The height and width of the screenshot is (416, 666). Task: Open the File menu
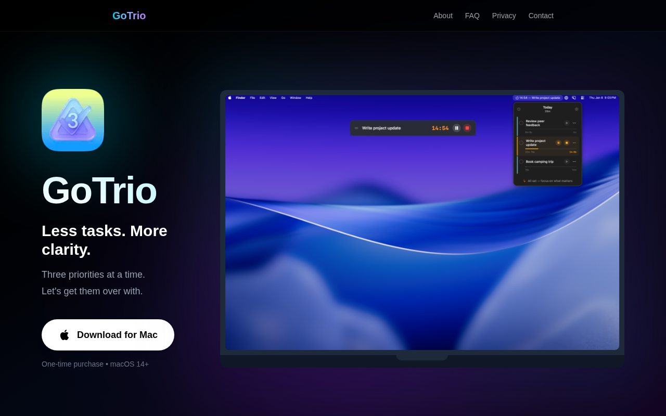click(x=252, y=98)
